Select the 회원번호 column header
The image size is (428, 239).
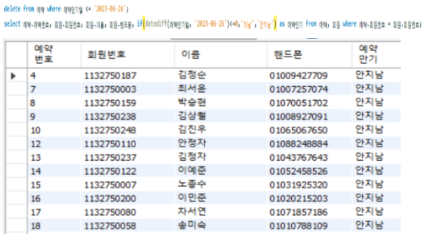[128, 55]
